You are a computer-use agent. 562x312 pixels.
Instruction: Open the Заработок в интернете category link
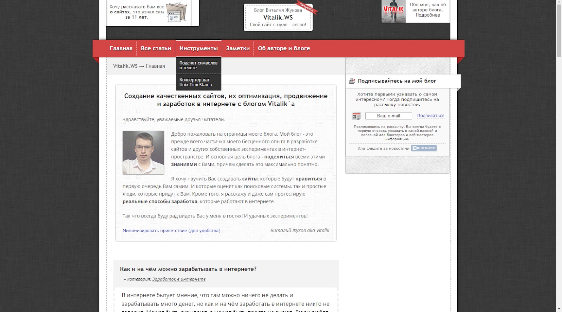[179, 279]
